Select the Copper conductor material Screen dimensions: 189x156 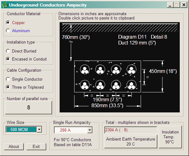[8, 23]
